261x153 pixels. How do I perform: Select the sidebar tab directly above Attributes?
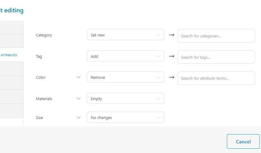pyautogui.click(x=12, y=41)
